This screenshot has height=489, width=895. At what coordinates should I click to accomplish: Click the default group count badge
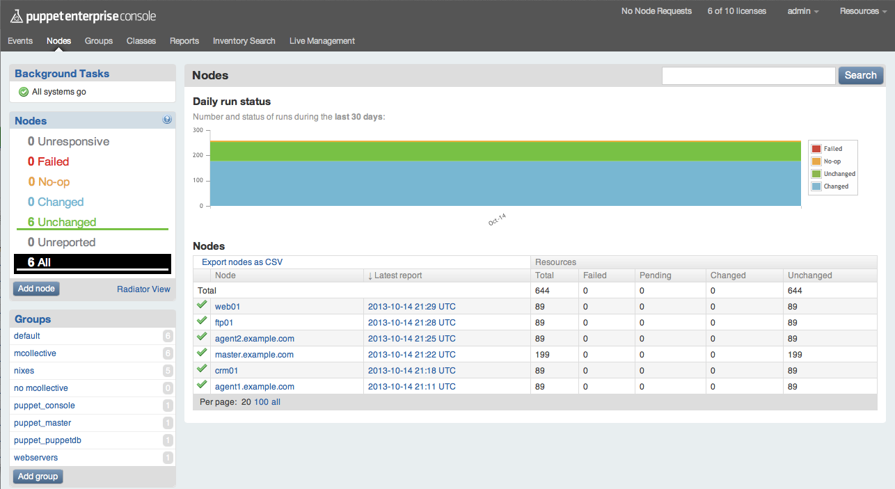167,336
